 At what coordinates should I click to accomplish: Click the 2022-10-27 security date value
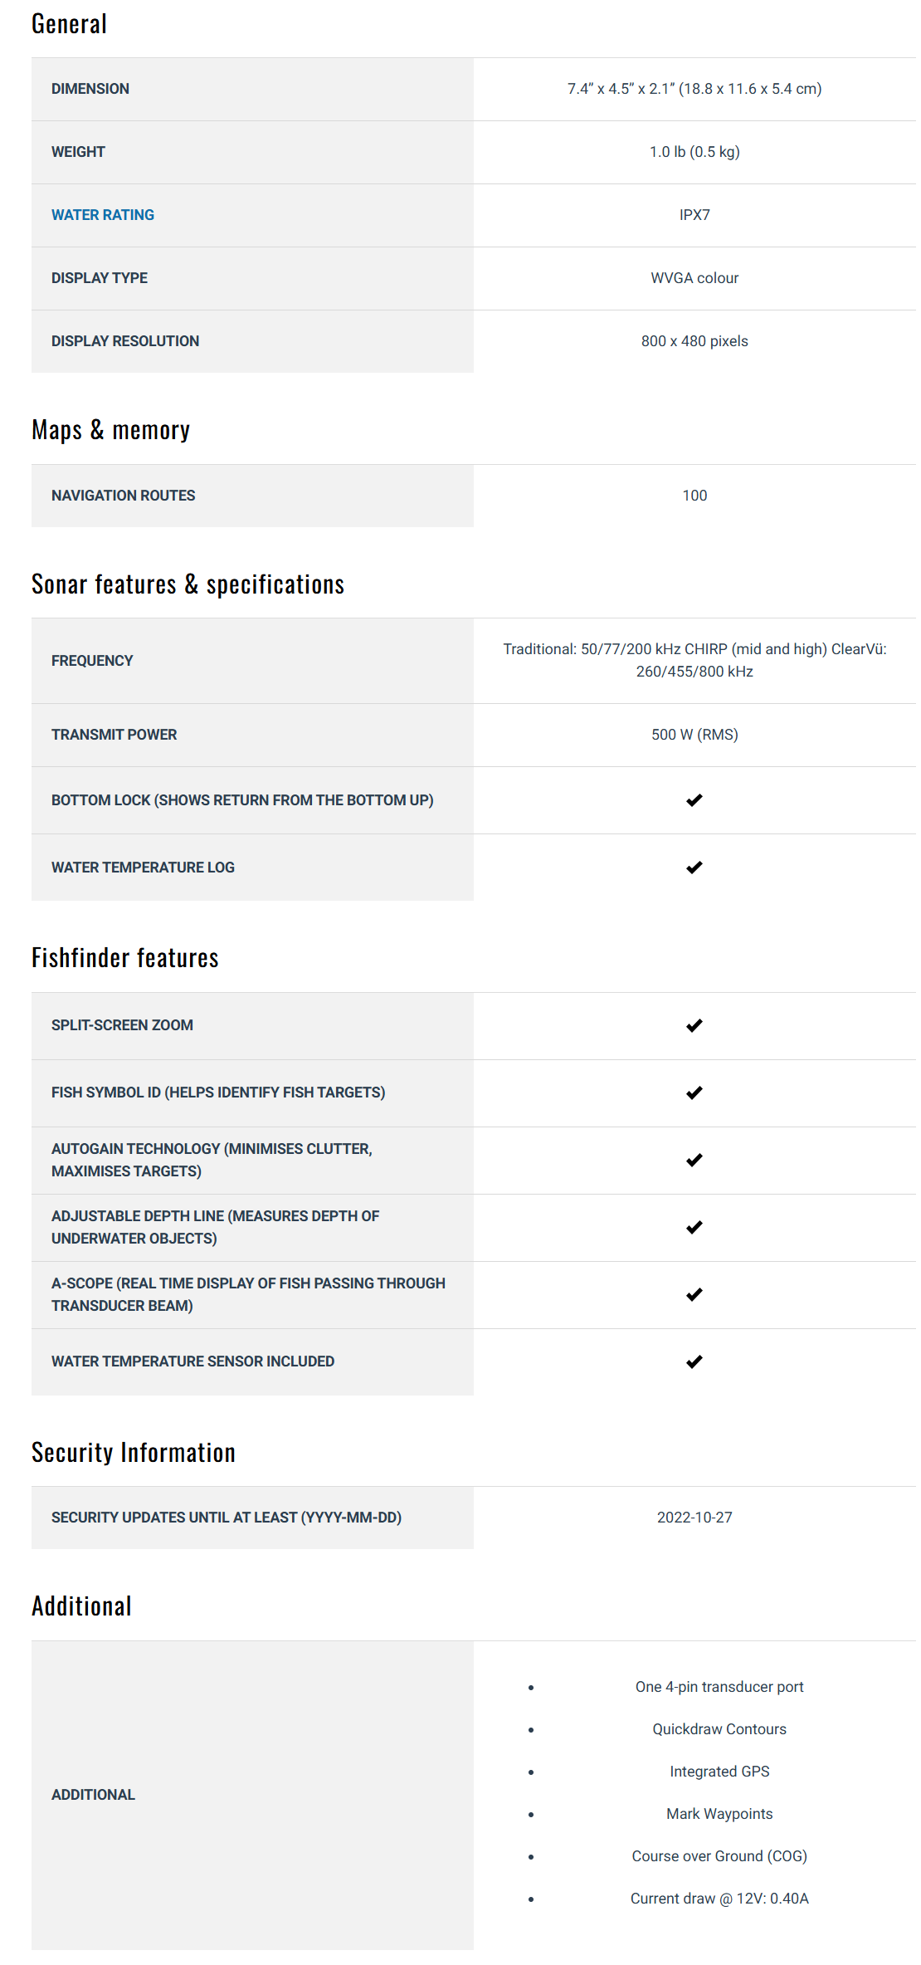(x=694, y=1518)
